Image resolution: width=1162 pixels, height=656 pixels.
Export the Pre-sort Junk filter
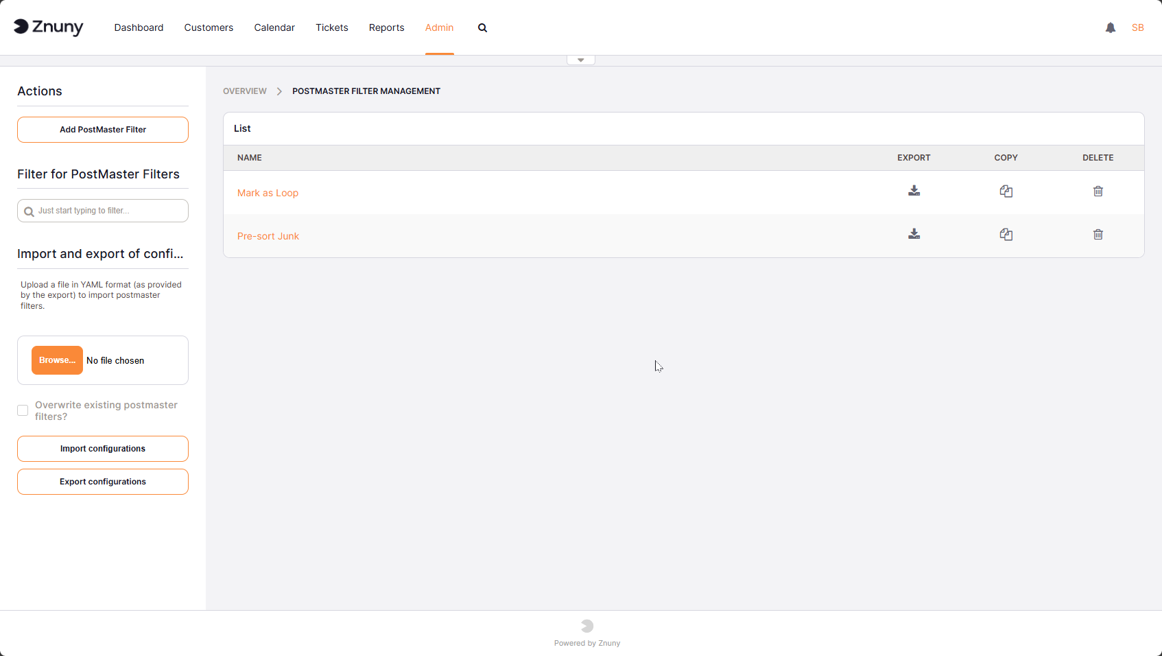click(914, 234)
